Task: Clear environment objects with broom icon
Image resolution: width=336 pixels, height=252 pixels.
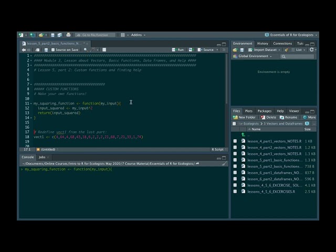Action: tap(286, 50)
